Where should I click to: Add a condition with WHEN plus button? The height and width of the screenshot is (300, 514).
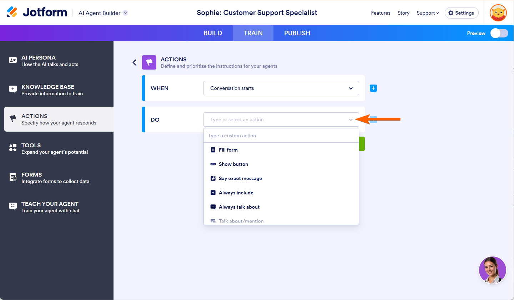(x=373, y=88)
